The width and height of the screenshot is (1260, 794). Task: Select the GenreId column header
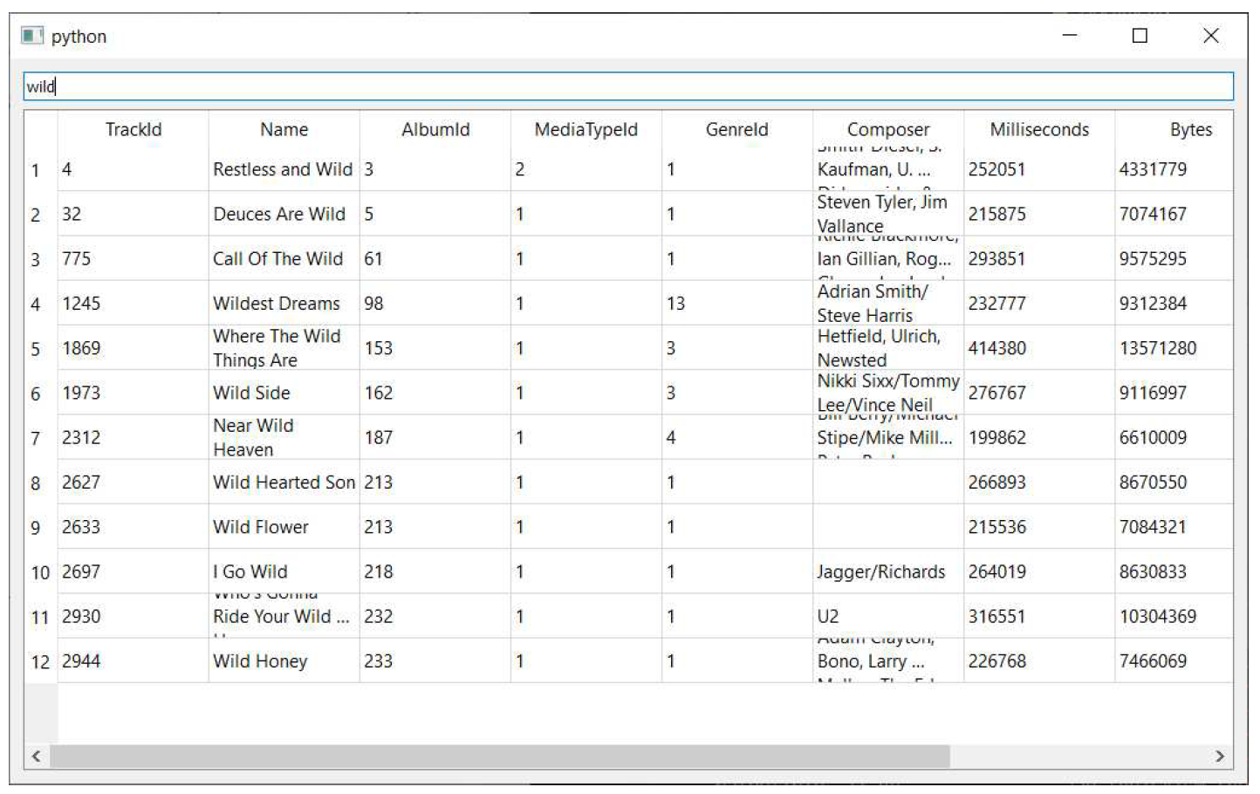click(x=737, y=130)
